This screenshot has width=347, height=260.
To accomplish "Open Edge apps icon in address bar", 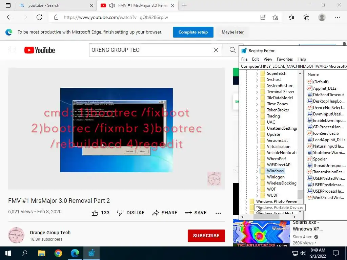I will (x=263, y=17).
